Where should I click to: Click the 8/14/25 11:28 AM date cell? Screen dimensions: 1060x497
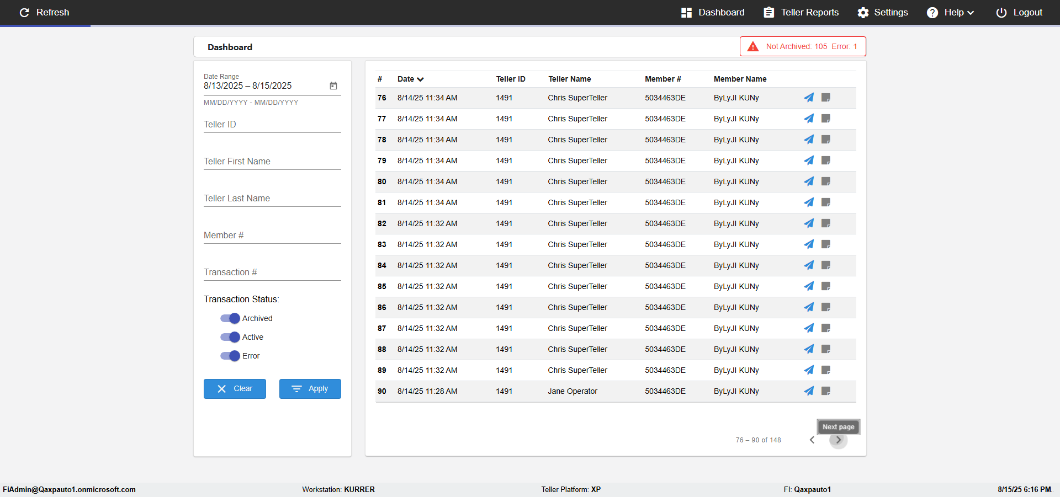point(427,391)
